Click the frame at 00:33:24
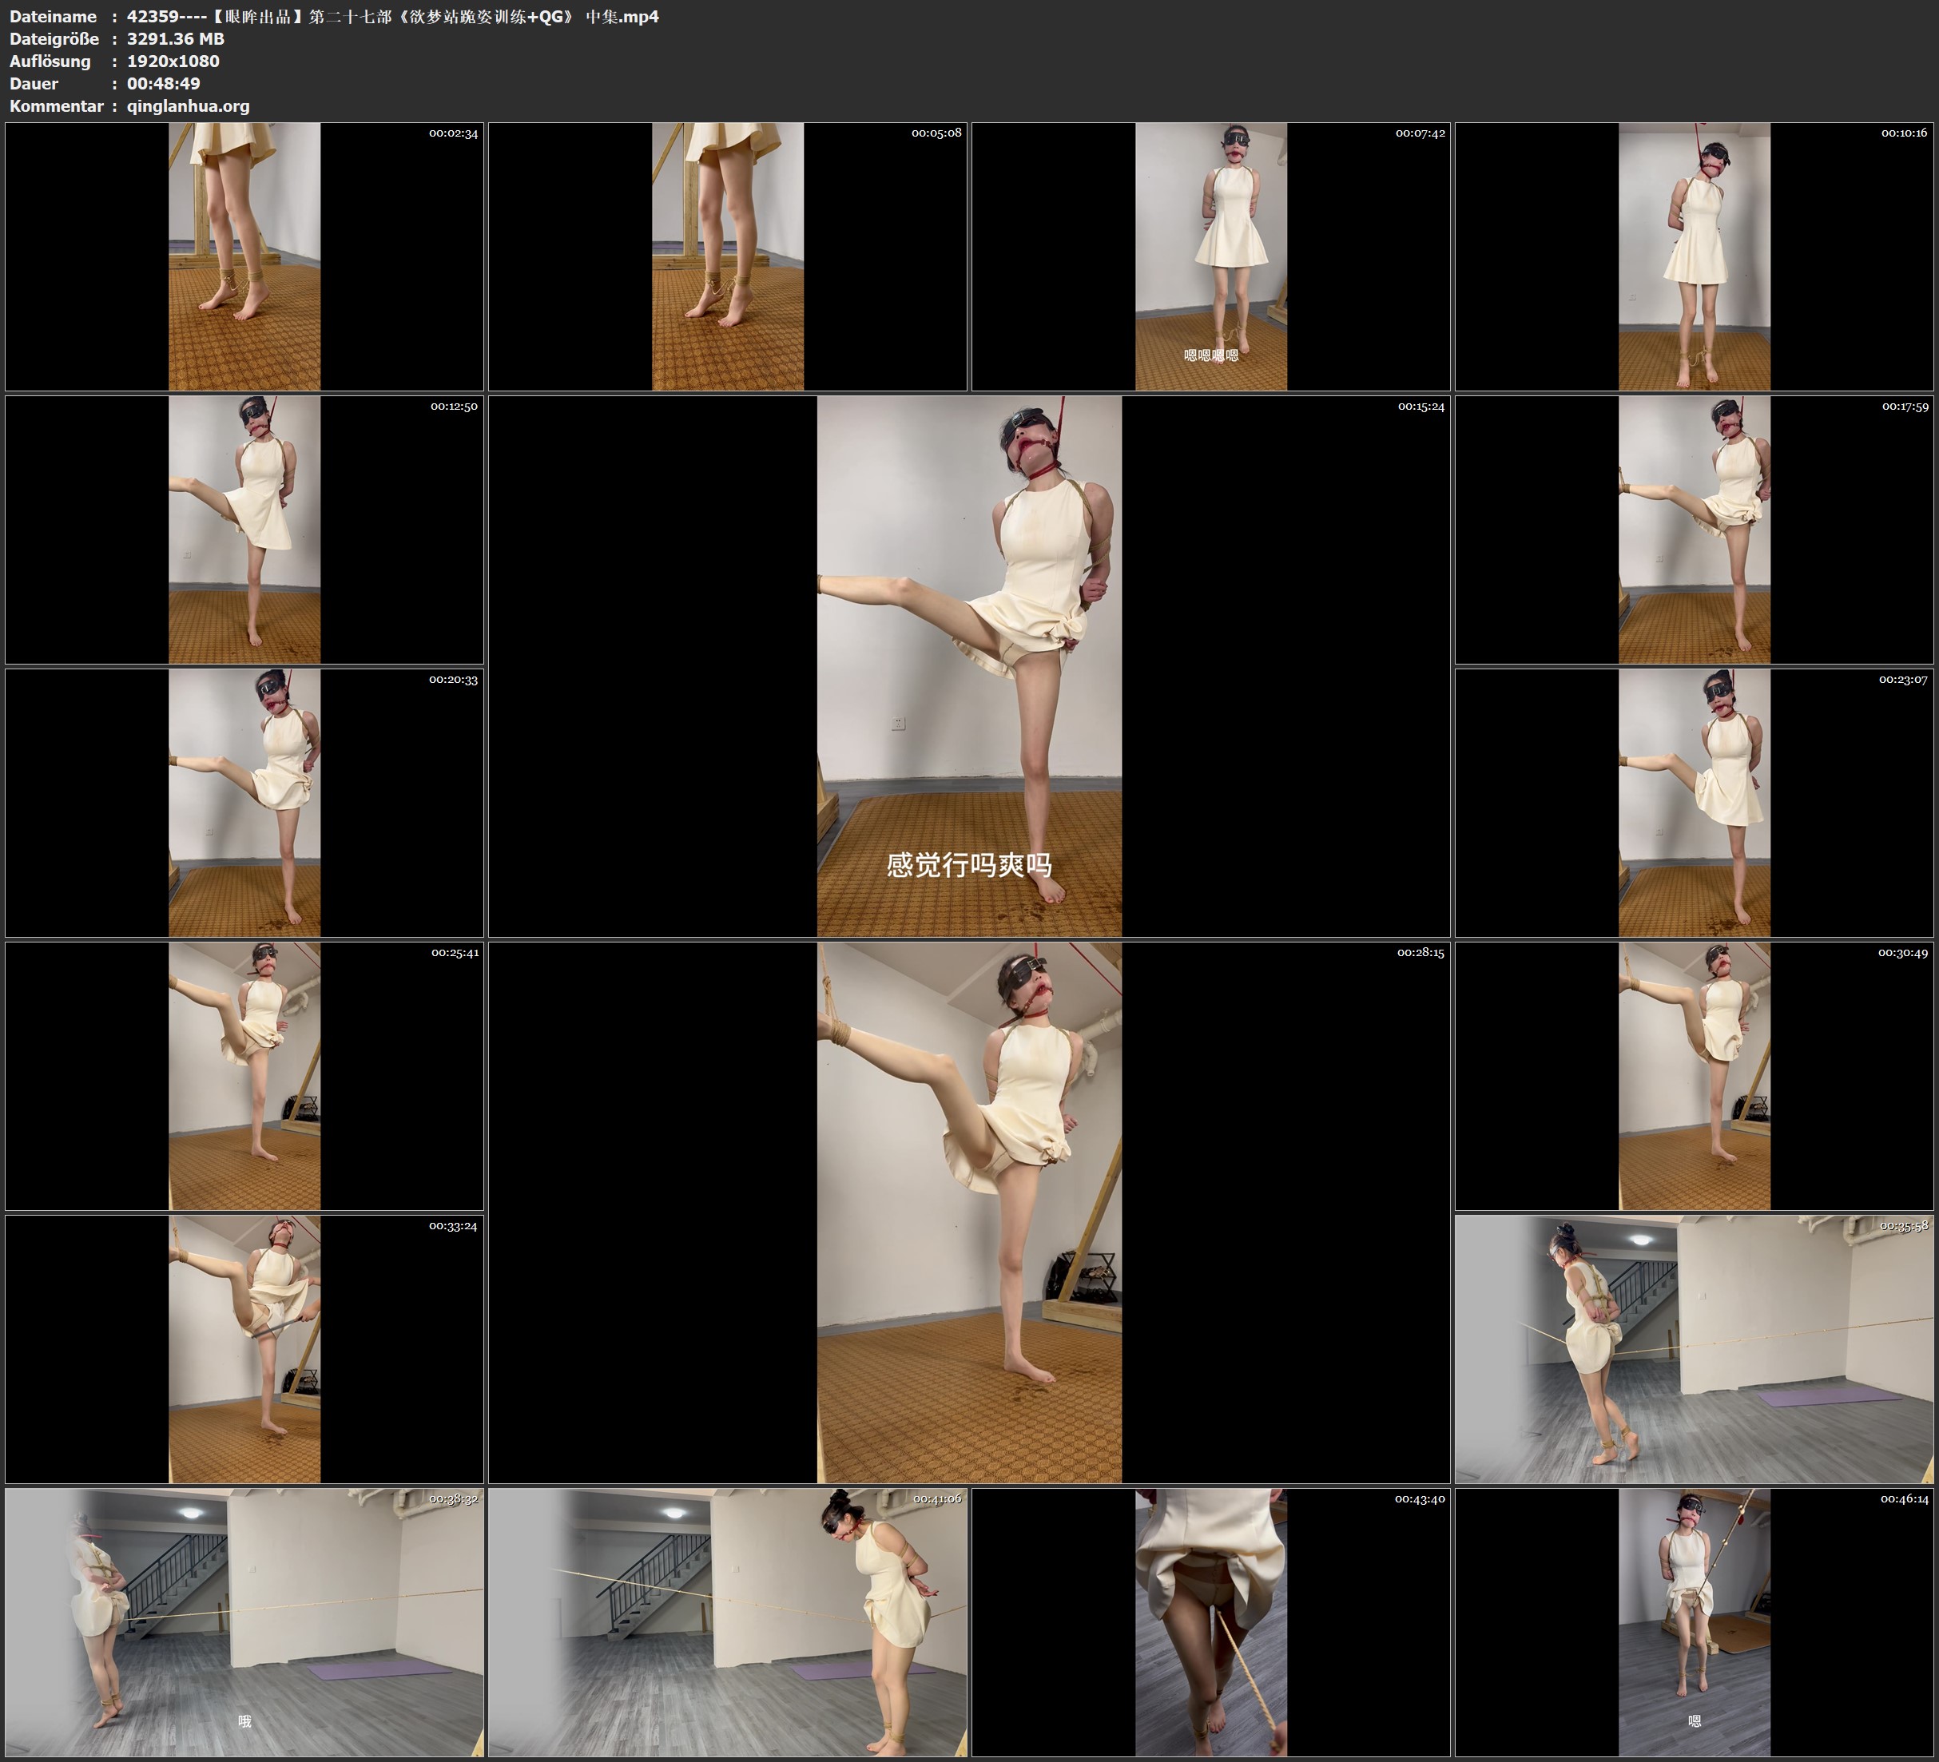This screenshot has height=1762, width=1939. point(244,1348)
